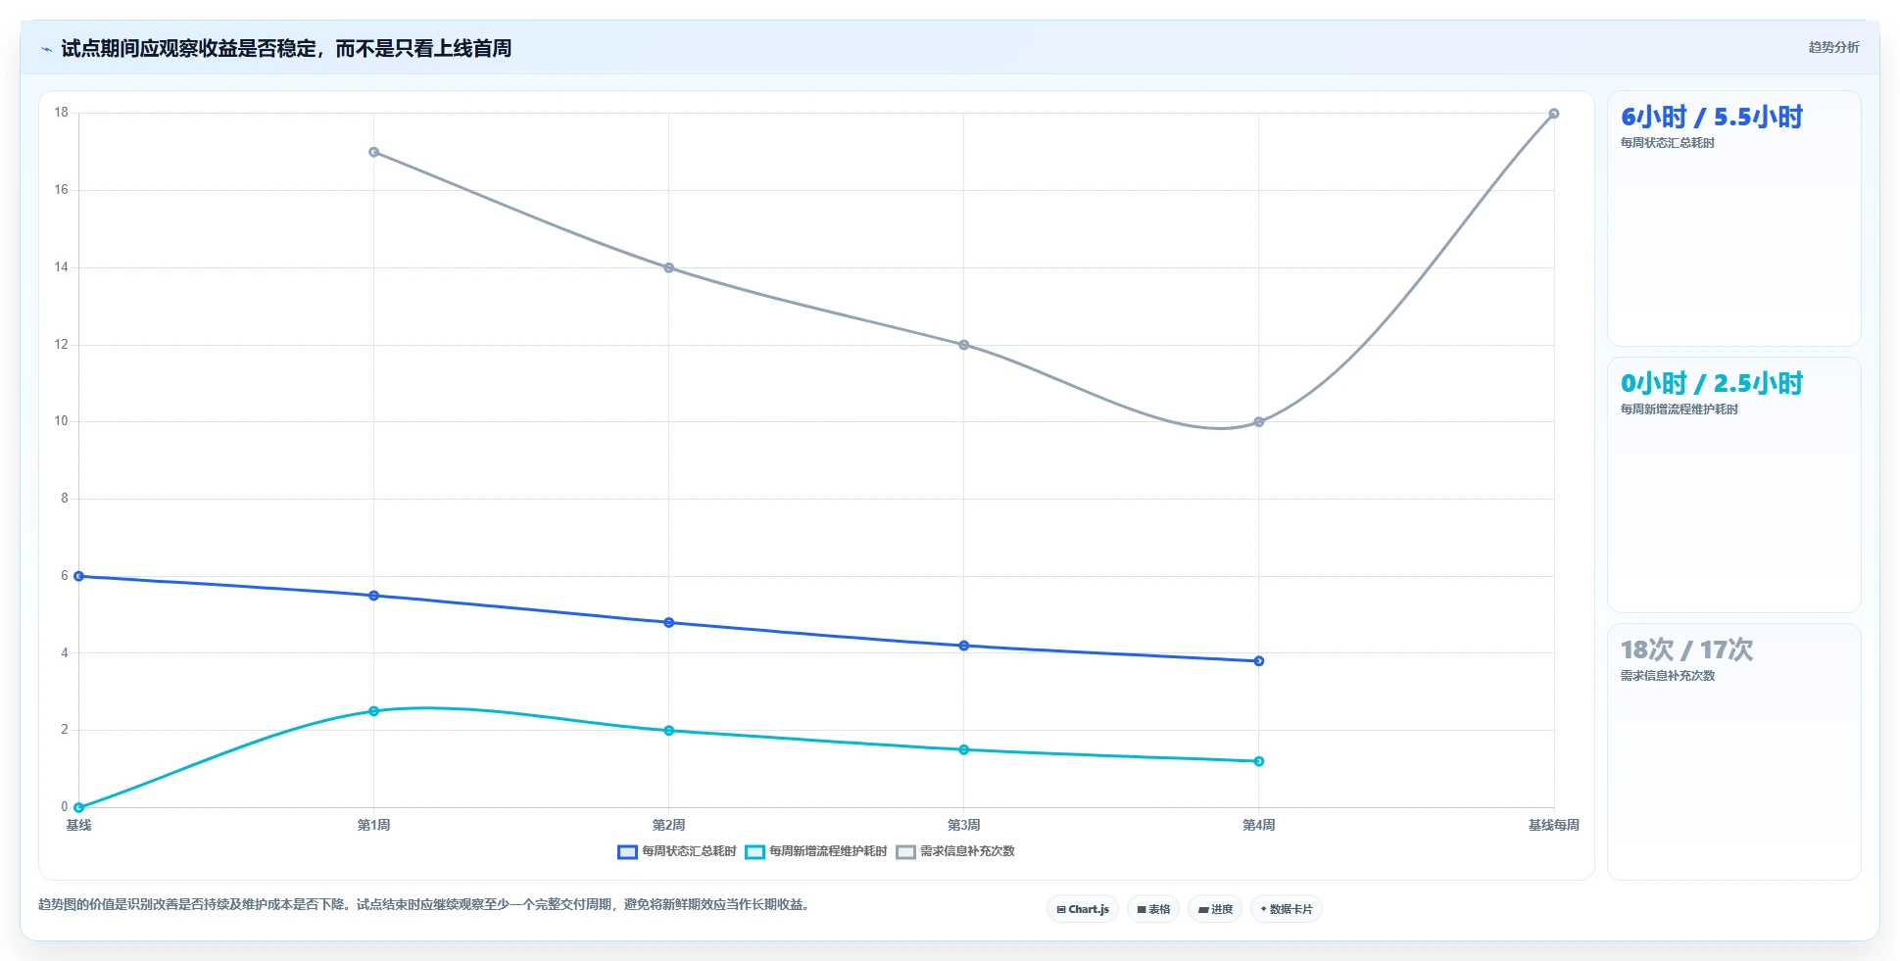Viewport: 1900px width, 961px height.
Task: Click the card caption 每周状态汇总耗时
Action: (1667, 143)
